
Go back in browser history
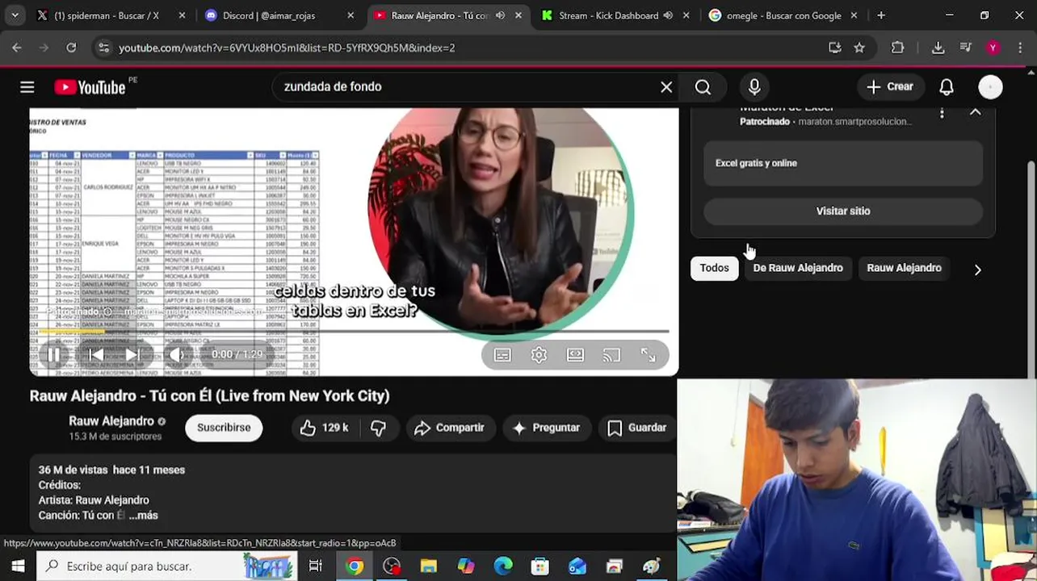(x=17, y=48)
